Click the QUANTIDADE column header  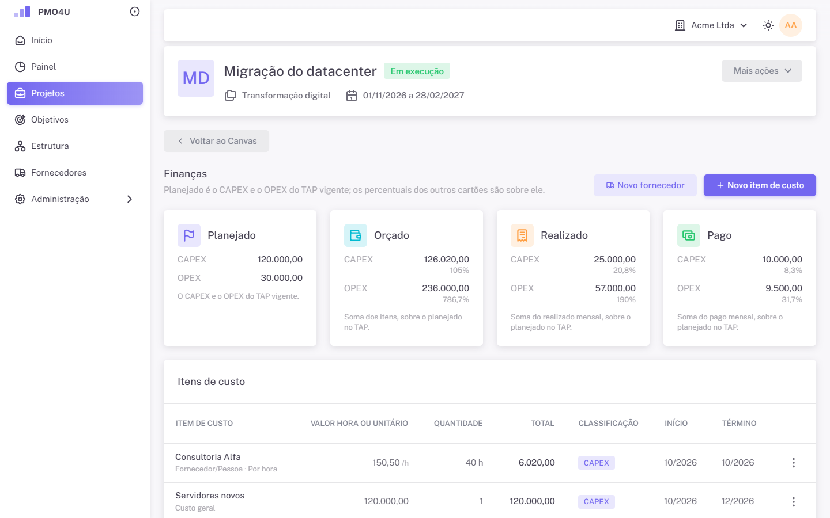458,424
